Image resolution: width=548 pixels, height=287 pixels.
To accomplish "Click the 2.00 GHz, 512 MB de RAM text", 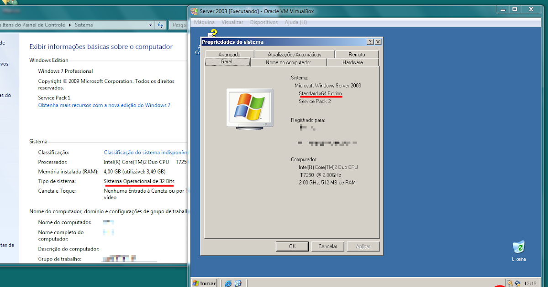I will coord(327,183).
